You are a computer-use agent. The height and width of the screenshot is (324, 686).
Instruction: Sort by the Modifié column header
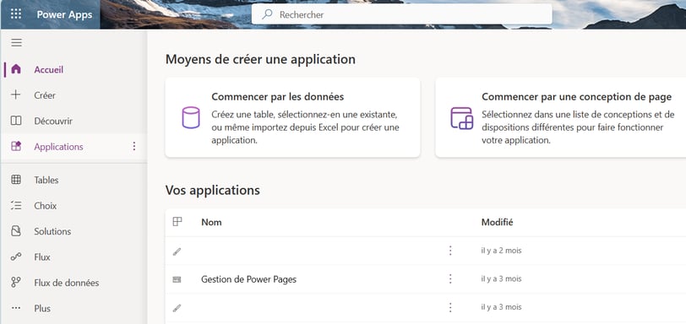click(497, 222)
